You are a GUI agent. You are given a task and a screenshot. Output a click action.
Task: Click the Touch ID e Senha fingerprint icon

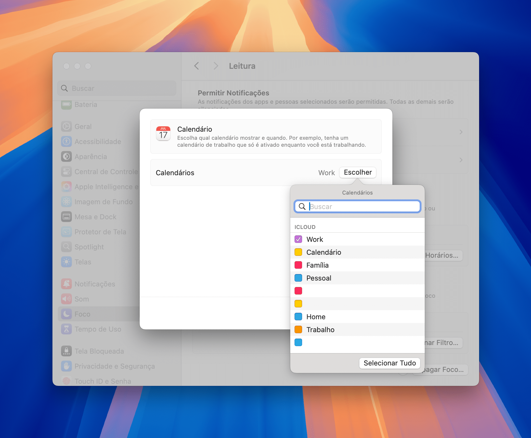pos(66,381)
